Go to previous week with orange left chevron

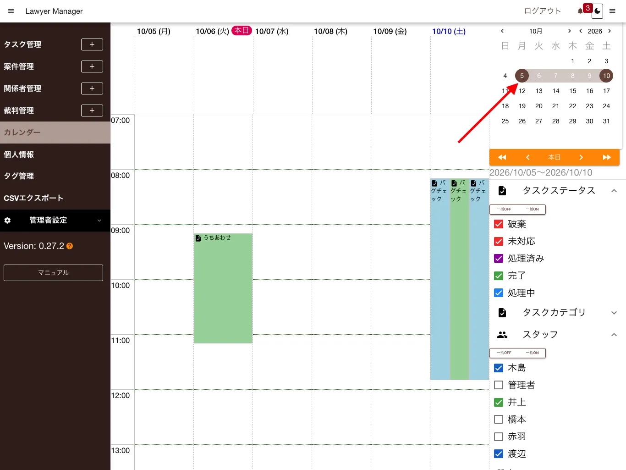point(528,157)
